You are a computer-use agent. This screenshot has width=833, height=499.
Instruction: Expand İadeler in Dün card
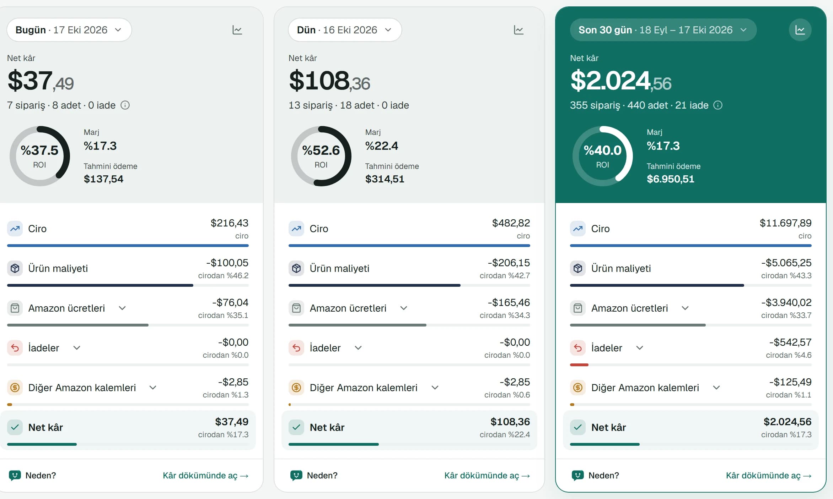(x=358, y=348)
